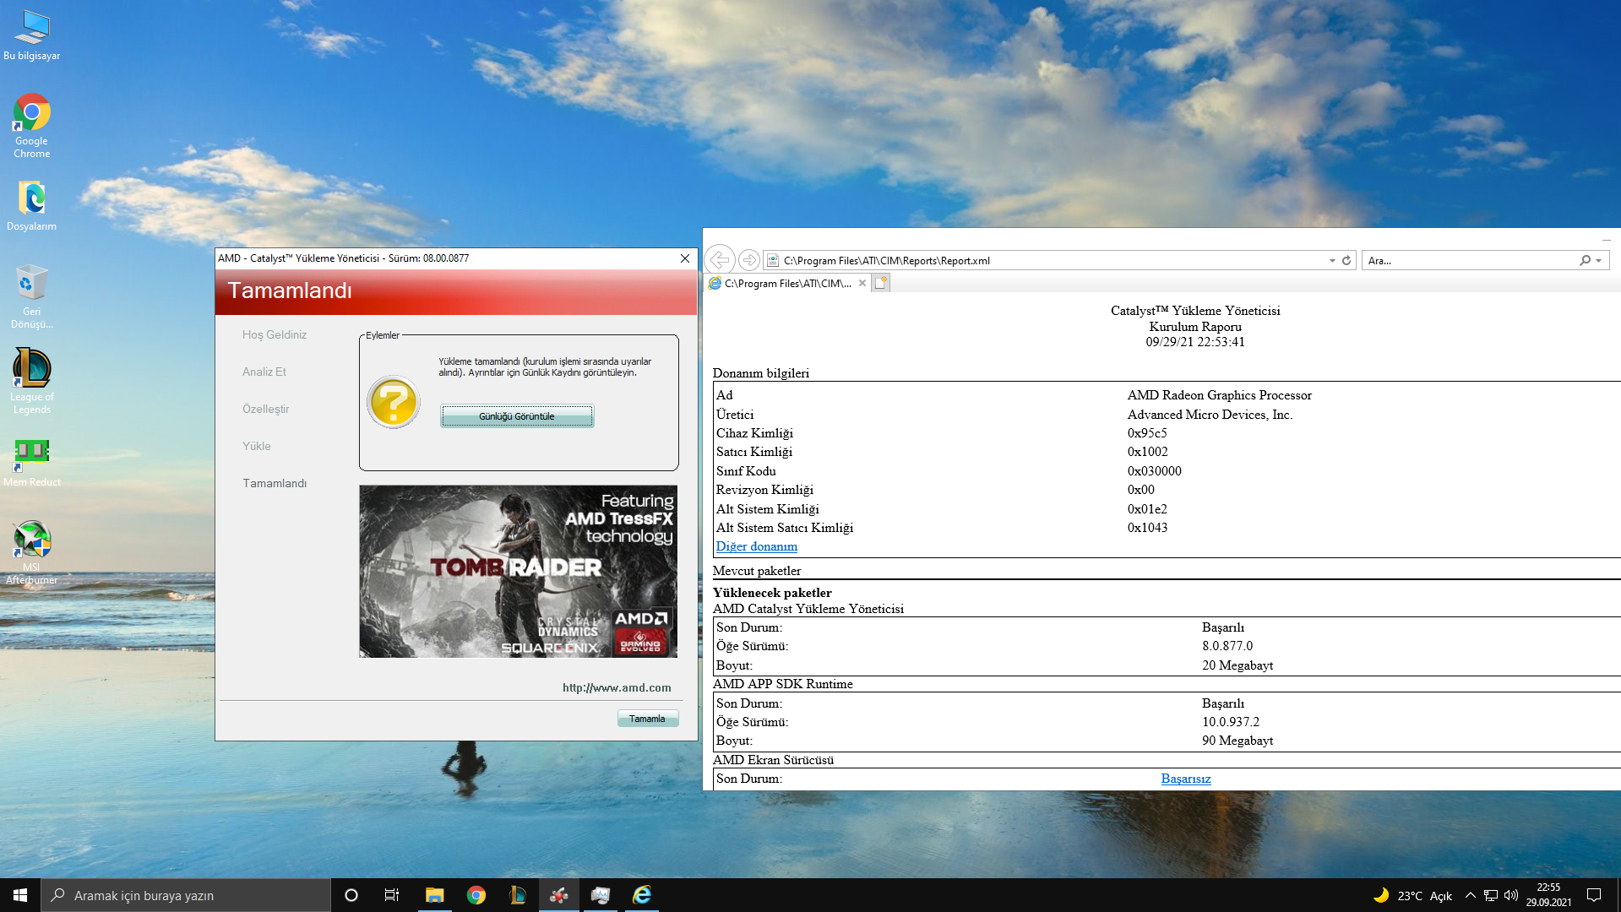Open the Windows Start menu
Screen dimensions: 1621x912
point(20,895)
